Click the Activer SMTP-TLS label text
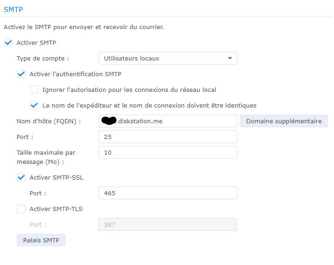The width and height of the screenshot is (334, 265). [x=56, y=209]
